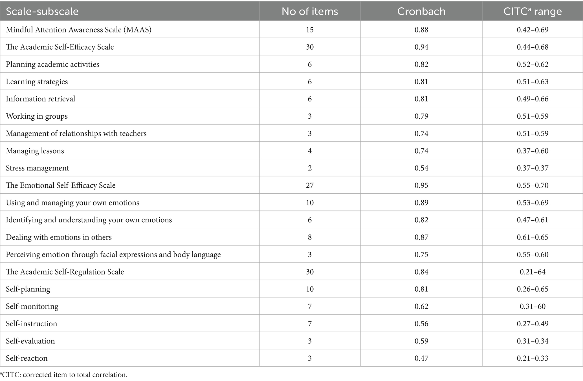
Task: Select the Information retrieval row label
Action: coord(41,99)
